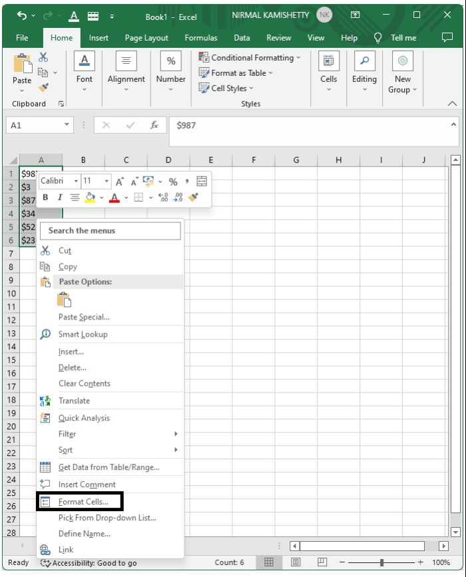466x577 pixels.
Task: Click the Cut scissors icon in Clipboard group
Action: (x=43, y=57)
